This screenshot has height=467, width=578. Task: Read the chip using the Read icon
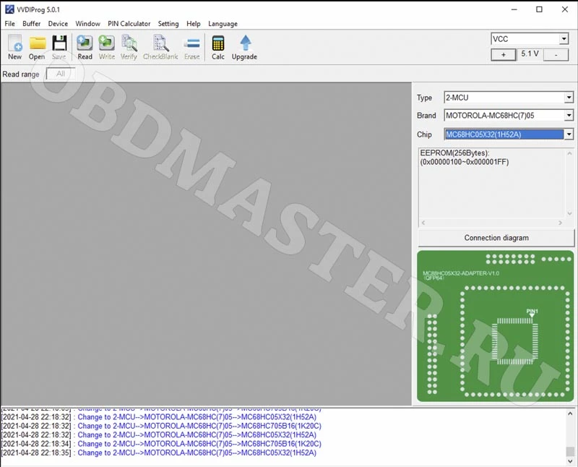[85, 47]
